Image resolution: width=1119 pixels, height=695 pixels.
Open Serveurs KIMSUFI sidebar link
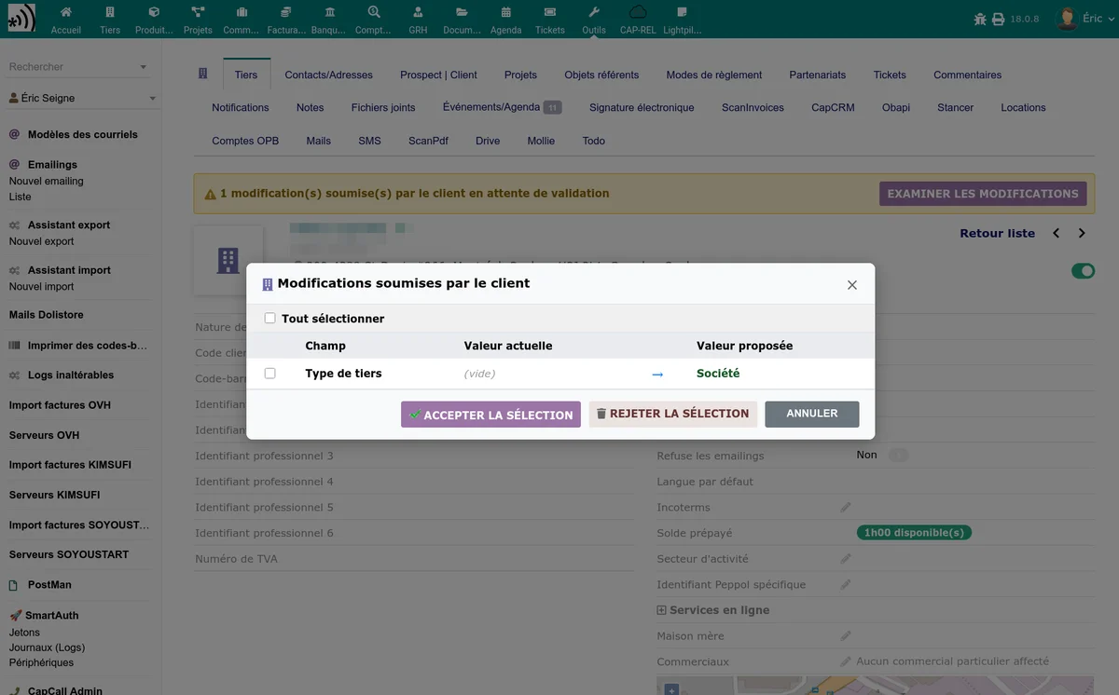54,495
